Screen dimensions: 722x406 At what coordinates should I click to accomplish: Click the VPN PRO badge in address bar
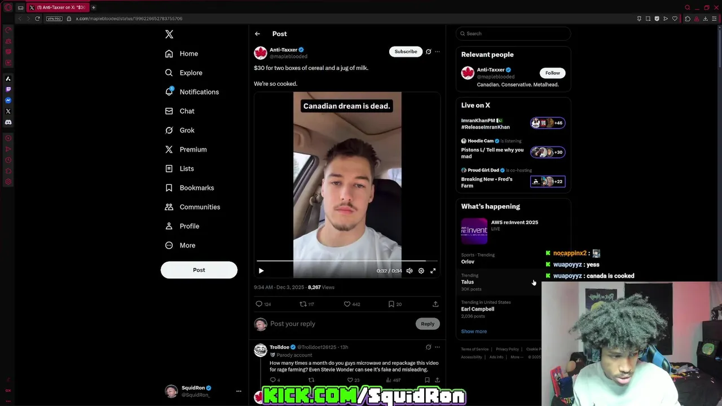coord(54,19)
